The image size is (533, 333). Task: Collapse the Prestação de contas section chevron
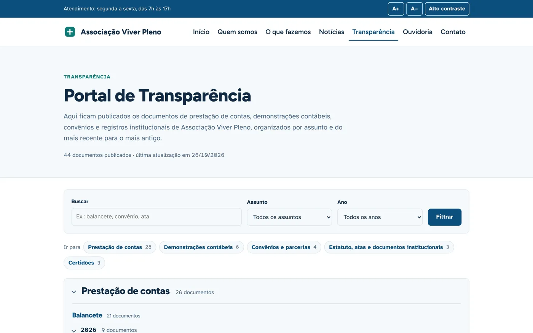(74, 292)
